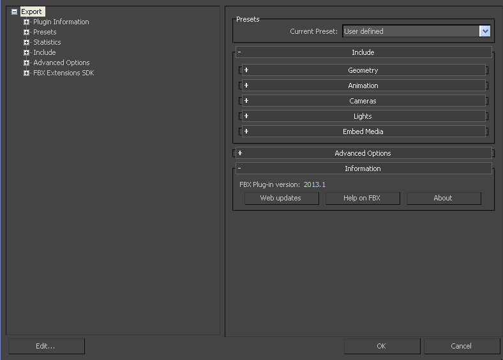Click the plus icon beside Include in tree
Screen dimensions: 503x360
(27, 53)
